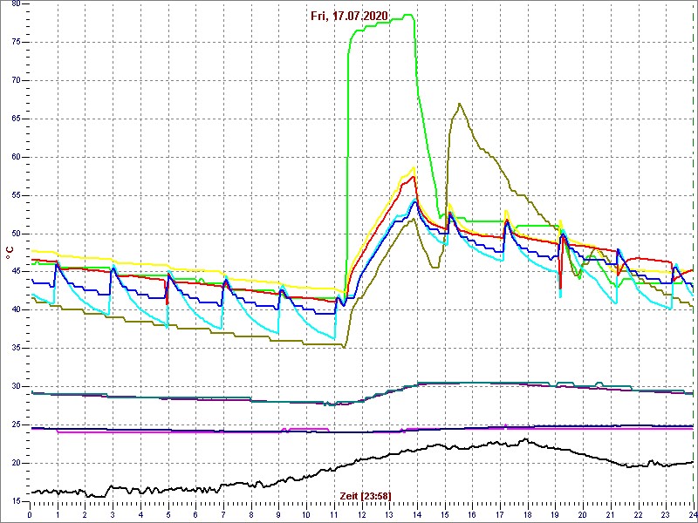Click hour 2 on the time axis
The height and width of the screenshot is (523, 698).
coord(85,515)
